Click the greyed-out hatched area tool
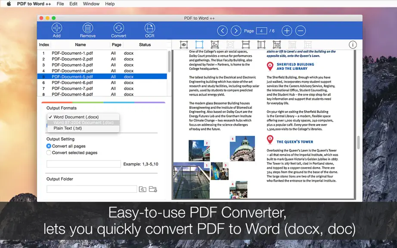 pos(292,44)
